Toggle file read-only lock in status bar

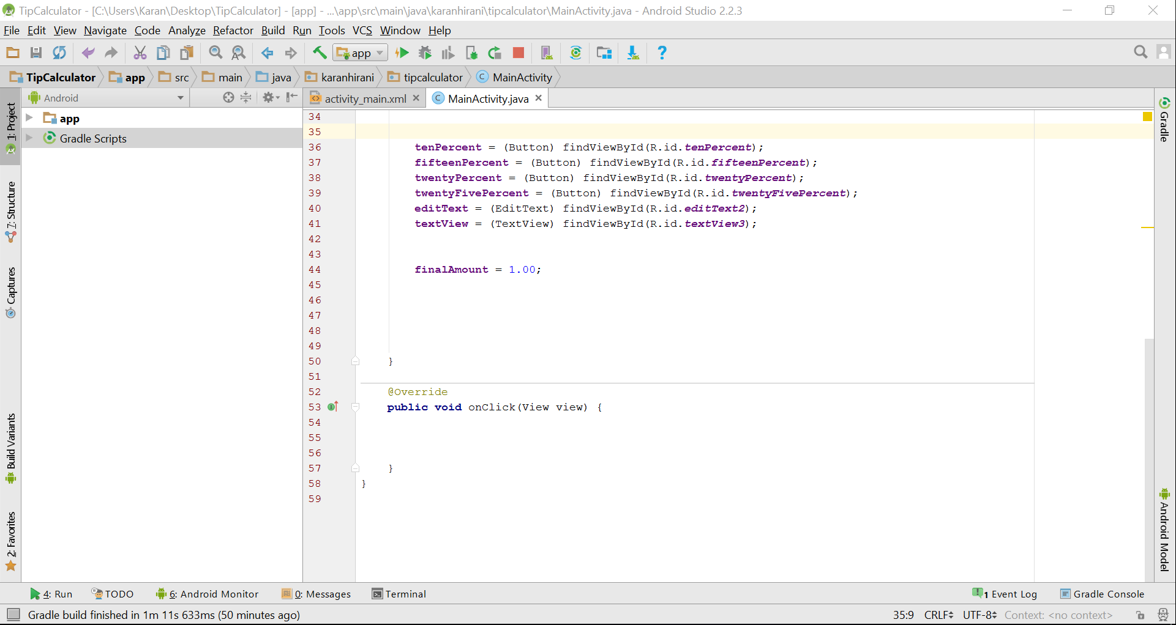[1140, 615]
